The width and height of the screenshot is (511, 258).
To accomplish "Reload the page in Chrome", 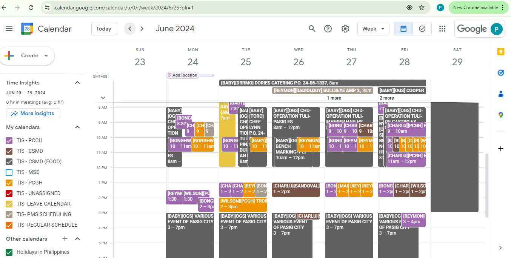I will (x=31, y=8).
